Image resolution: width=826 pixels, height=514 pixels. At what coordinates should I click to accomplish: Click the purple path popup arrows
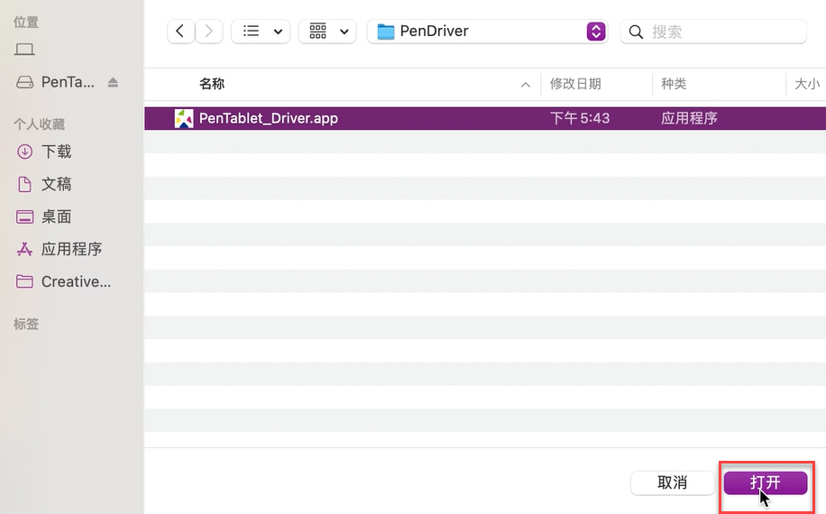click(x=596, y=32)
